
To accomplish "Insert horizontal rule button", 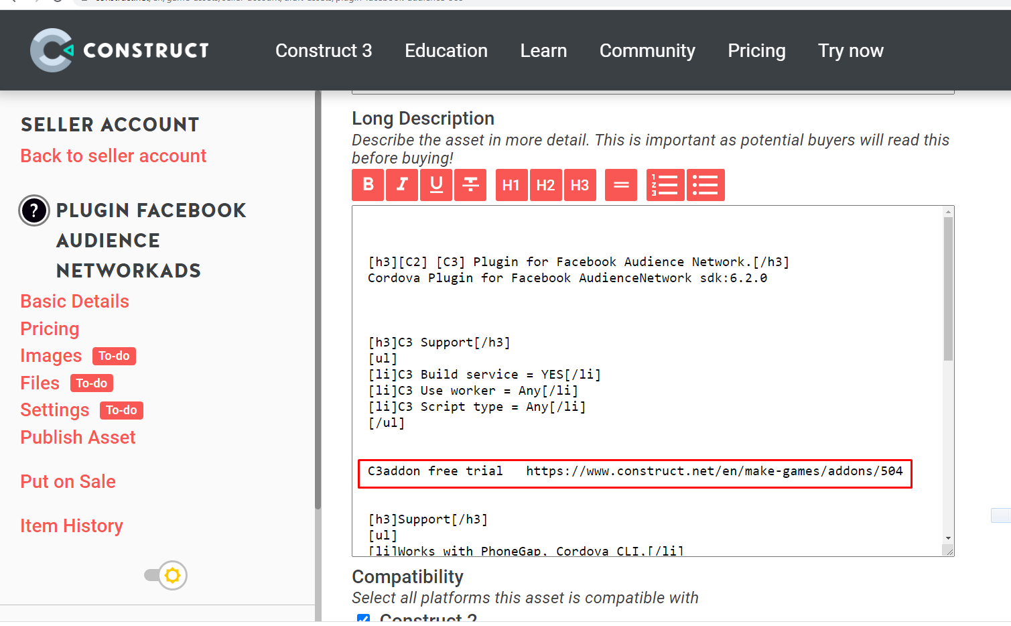I will pos(621,185).
